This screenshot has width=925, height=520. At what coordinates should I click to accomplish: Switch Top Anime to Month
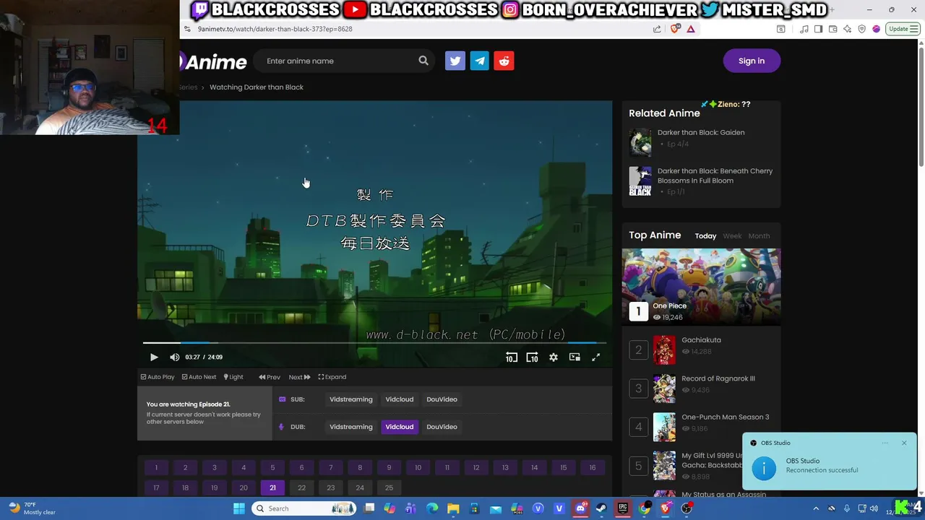759,236
